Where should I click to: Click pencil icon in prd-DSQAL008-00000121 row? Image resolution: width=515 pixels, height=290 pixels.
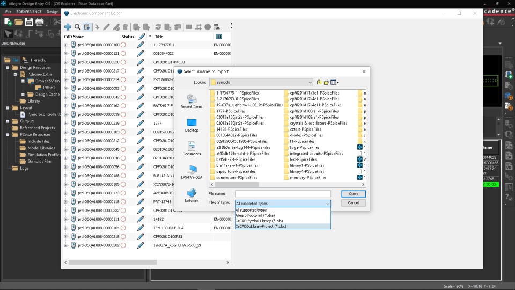click(x=141, y=53)
